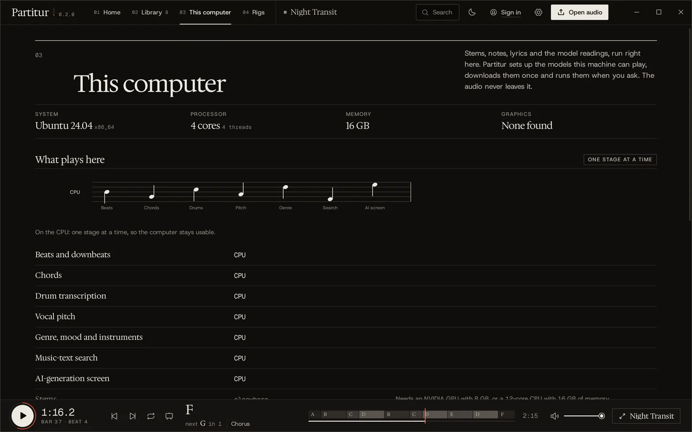Switch to the Rigs tab

(x=254, y=12)
